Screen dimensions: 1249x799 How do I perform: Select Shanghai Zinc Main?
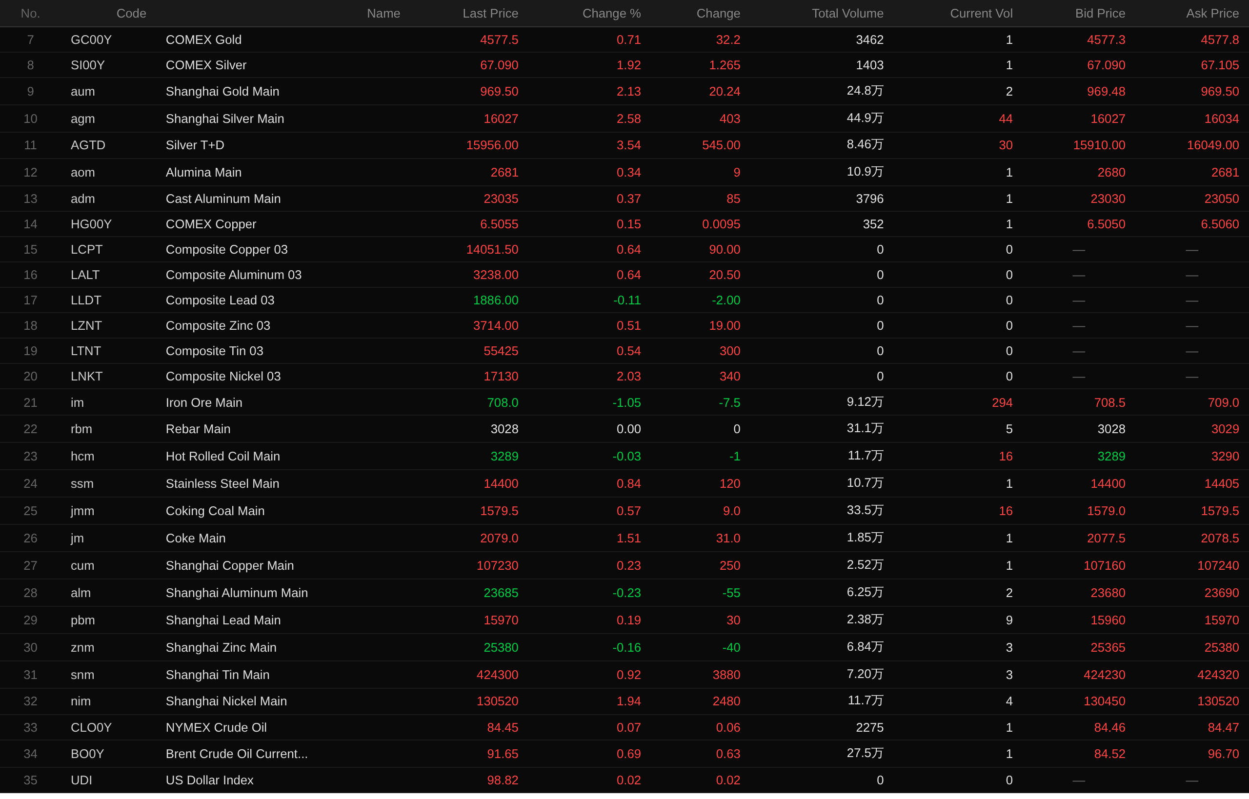pyautogui.click(x=221, y=647)
